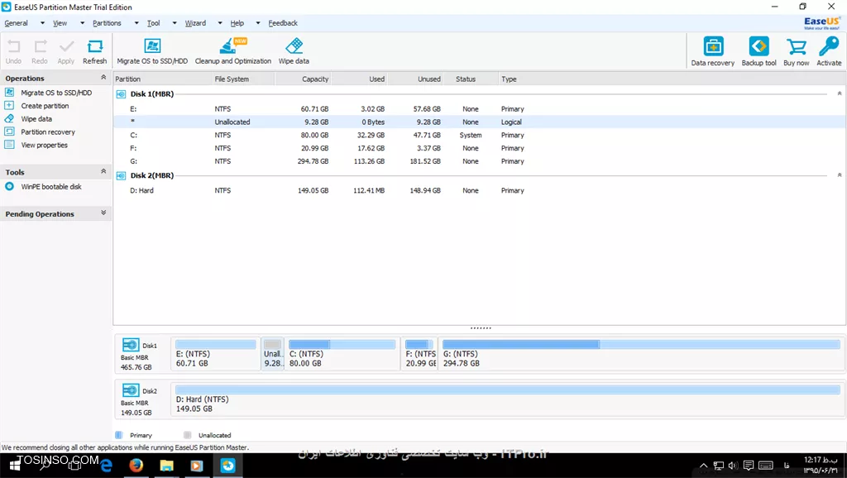Open the volume control in system tray
Image resolution: width=847 pixels, height=478 pixels.
click(x=733, y=466)
